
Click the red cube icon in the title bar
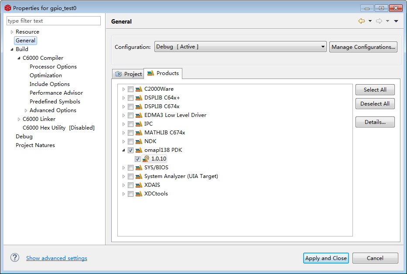(x=8, y=8)
